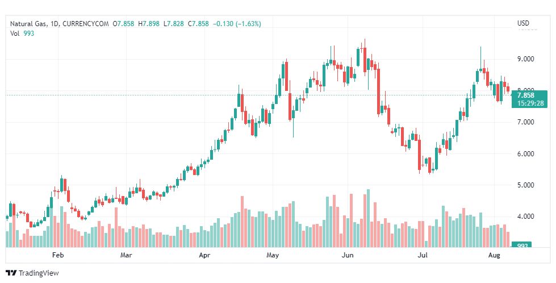The width and height of the screenshot is (556, 283).
Task: Select the Vol 993 indicator label
Action: [22, 34]
